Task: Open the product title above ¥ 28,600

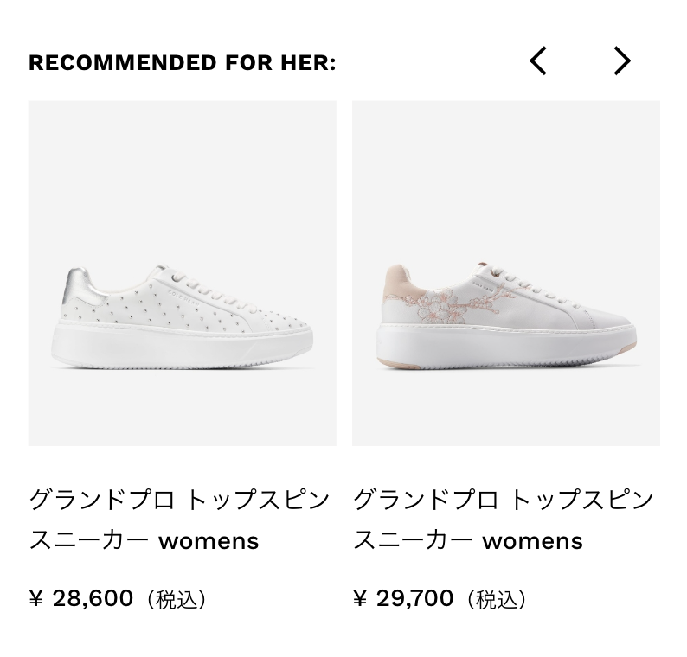Action: click(x=179, y=520)
